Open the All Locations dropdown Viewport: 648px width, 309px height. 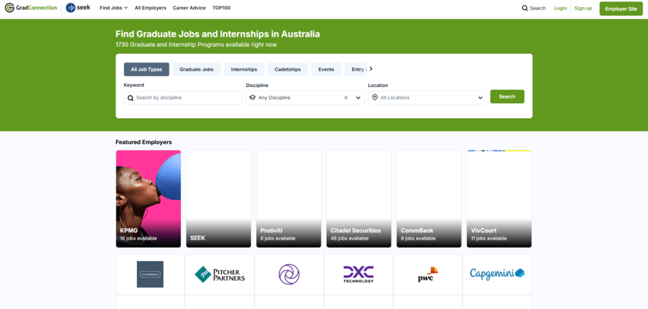tap(427, 98)
